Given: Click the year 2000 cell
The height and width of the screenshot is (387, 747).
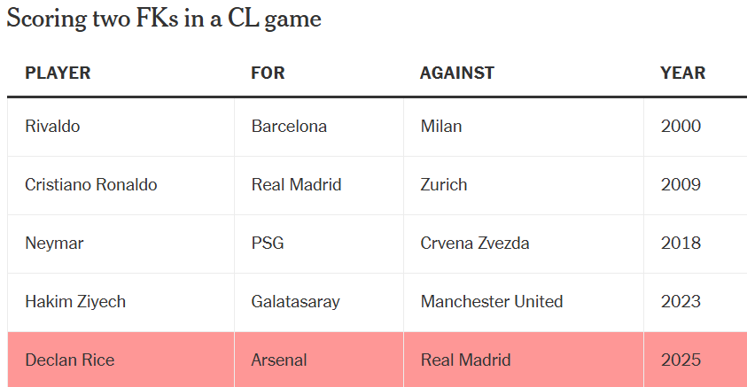Looking at the screenshot, I should (696, 127).
